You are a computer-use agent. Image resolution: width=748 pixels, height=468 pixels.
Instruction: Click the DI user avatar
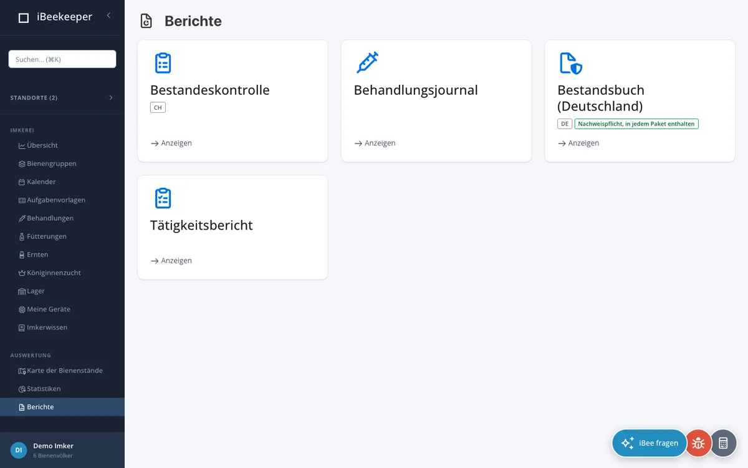coord(19,450)
